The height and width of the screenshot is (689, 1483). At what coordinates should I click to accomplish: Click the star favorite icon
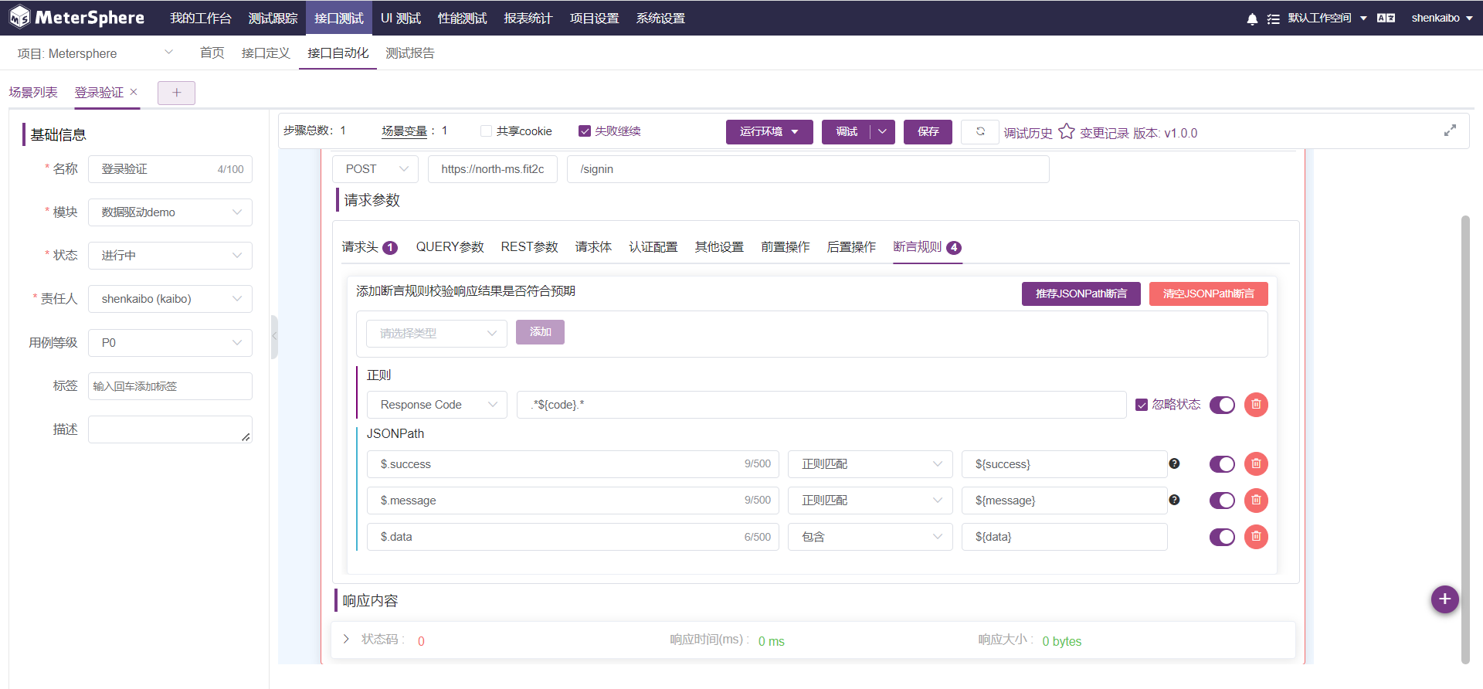pyautogui.click(x=1066, y=131)
